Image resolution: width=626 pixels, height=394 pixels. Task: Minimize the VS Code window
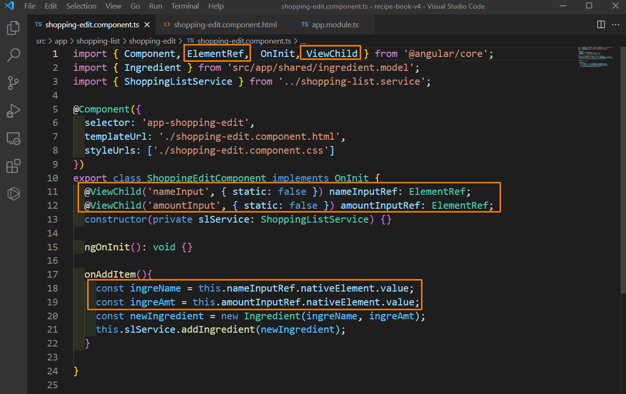(563, 6)
